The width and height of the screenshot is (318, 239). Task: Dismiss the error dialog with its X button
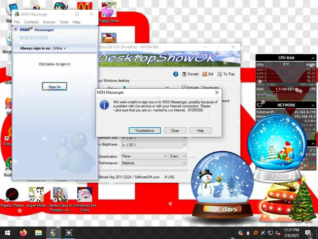click(x=217, y=92)
